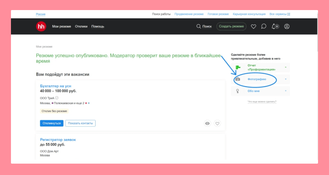Click the Обо мне link
This screenshot has width=329, height=175.
[254, 91]
